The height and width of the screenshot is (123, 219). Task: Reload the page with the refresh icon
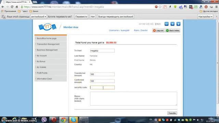12,7
